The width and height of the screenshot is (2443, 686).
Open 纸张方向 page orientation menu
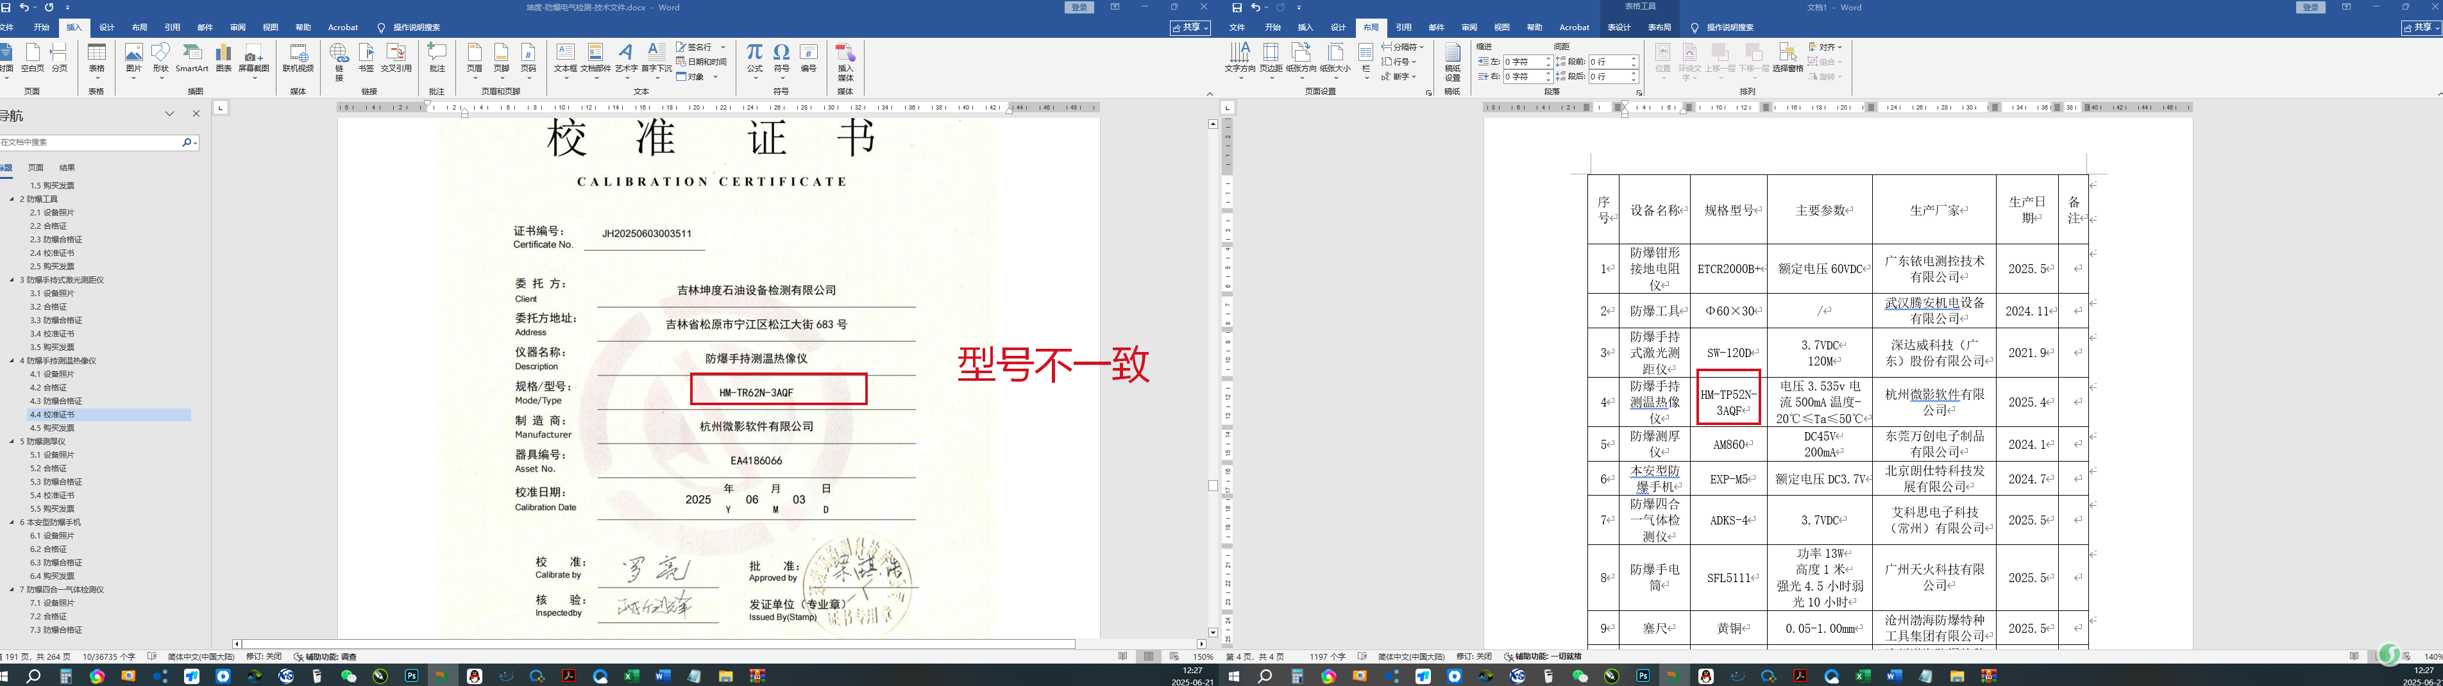[1301, 60]
